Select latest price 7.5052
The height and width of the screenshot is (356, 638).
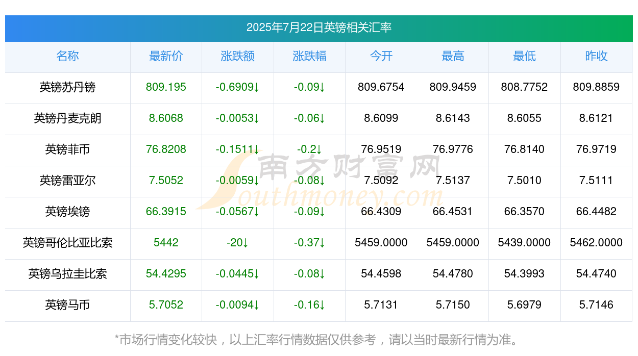[166, 181]
